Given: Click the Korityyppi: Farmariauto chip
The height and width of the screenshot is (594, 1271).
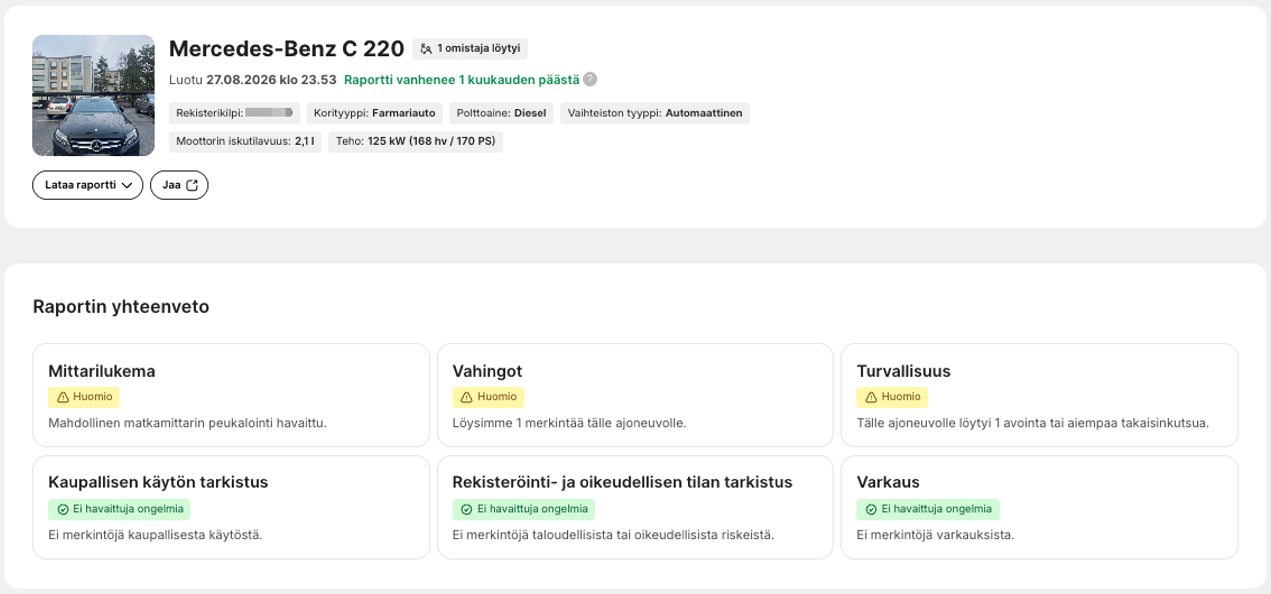Looking at the screenshot, I should pos(374,113).
